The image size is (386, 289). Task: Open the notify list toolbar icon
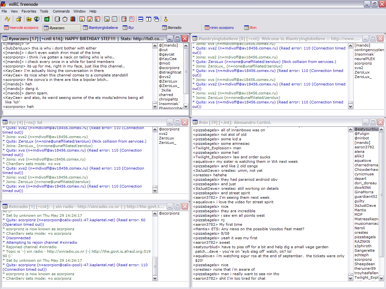(x=124, y=19)
